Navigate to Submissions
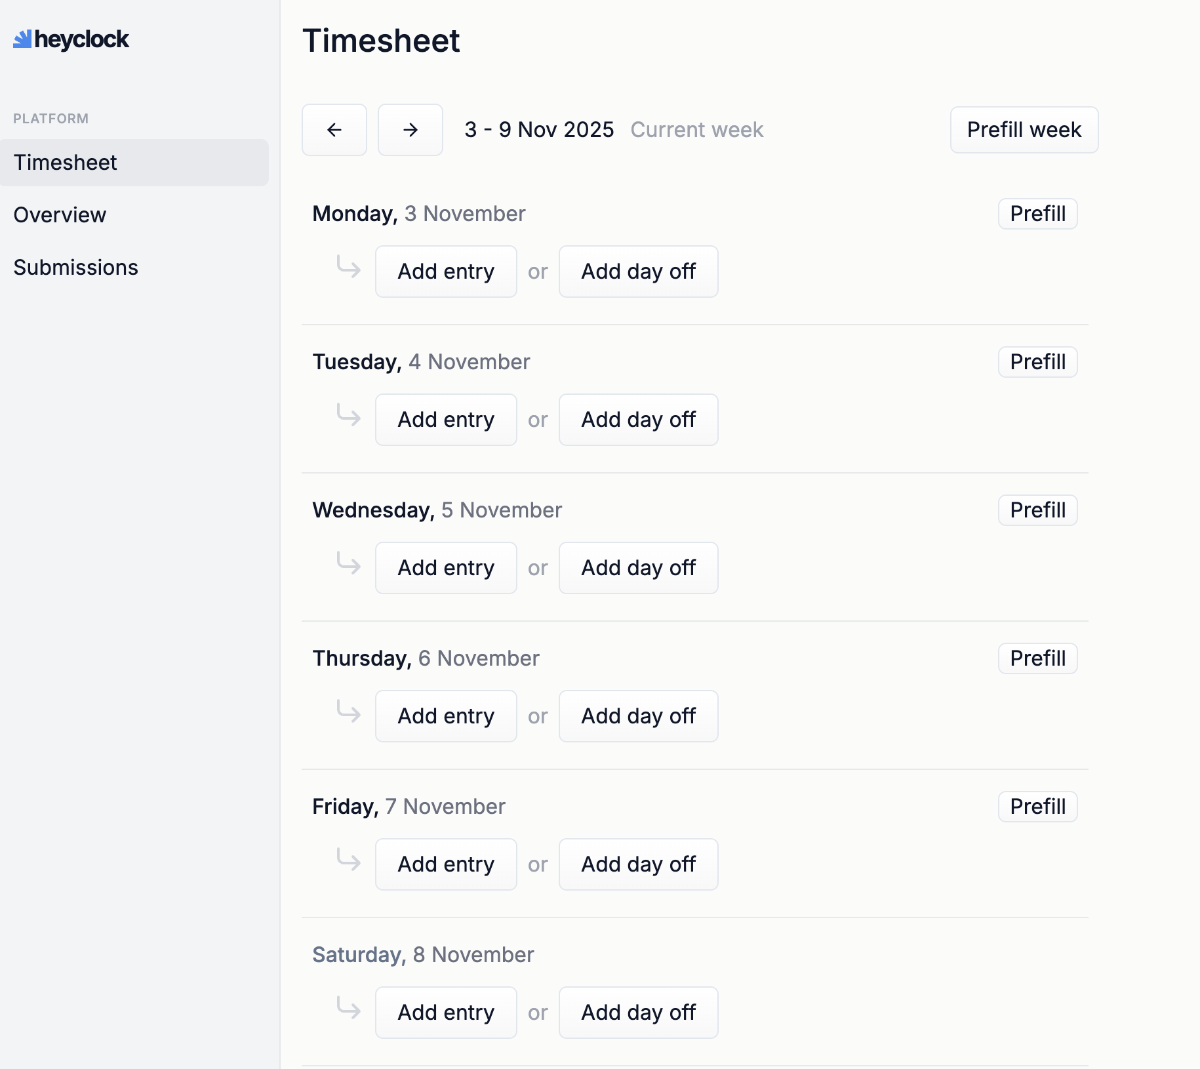Viewport: 1200px width, 1069px height. 76,268
